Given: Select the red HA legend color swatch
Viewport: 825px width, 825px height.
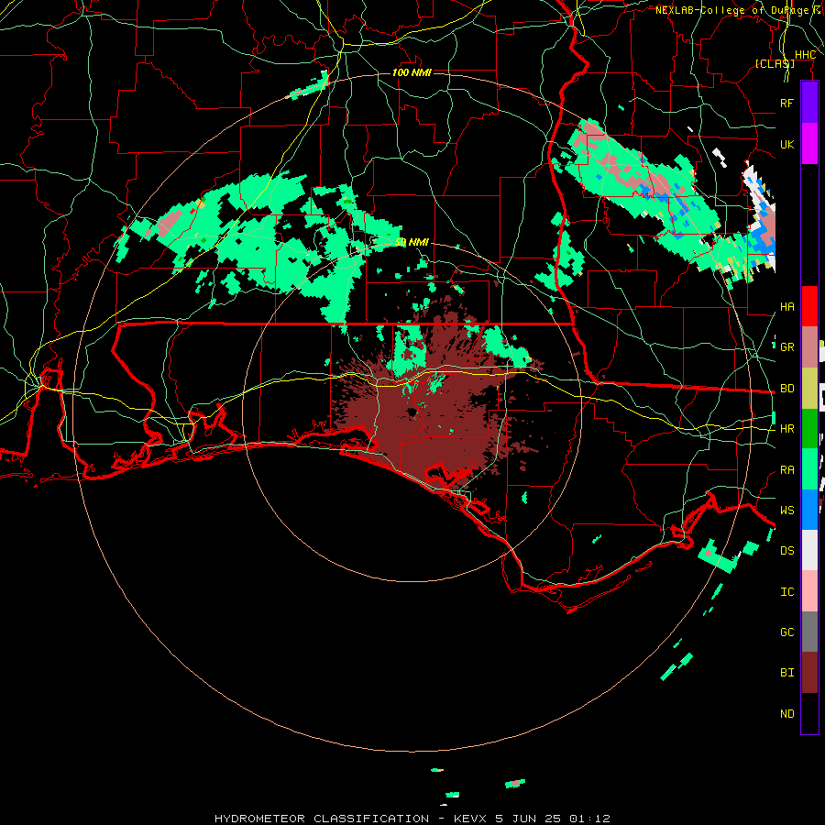Looking at the screenshot, I should [809, 306].
